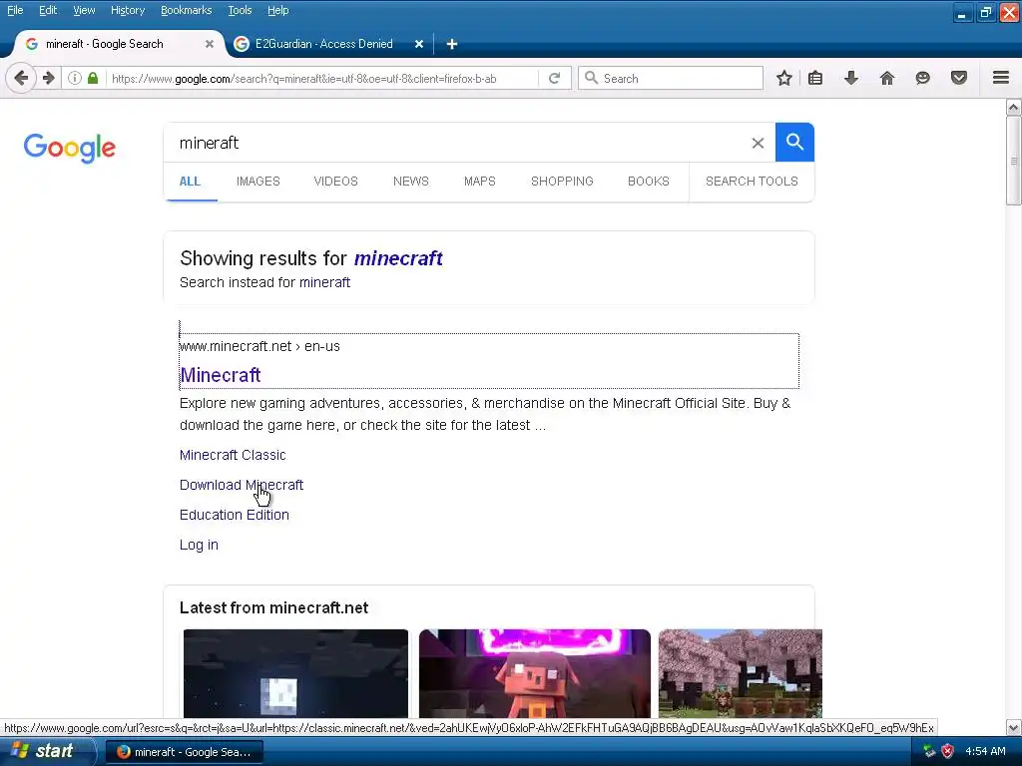
Task: Open a new tab with plus button
Action: pyautogui.click(x=452, y=44)
